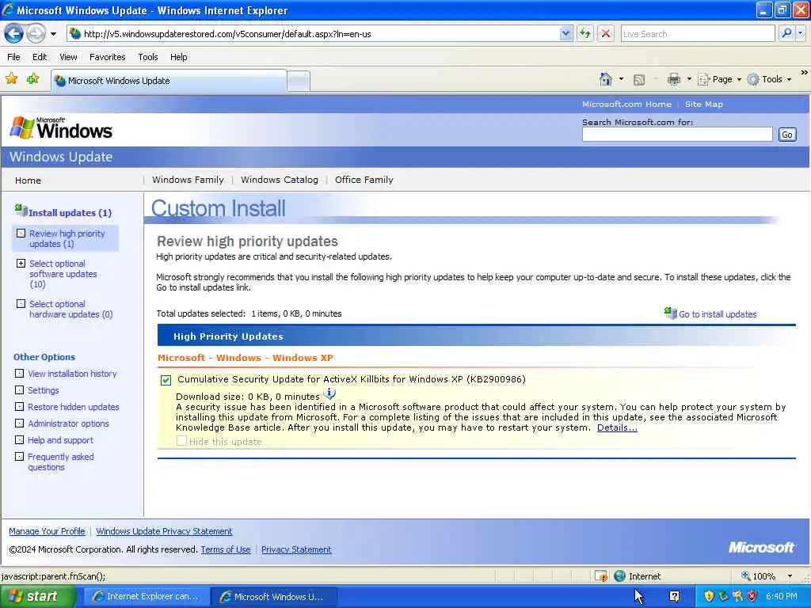Click the Internet security zone indicator
Screen dimensions: 811x608
coord(638,576)
